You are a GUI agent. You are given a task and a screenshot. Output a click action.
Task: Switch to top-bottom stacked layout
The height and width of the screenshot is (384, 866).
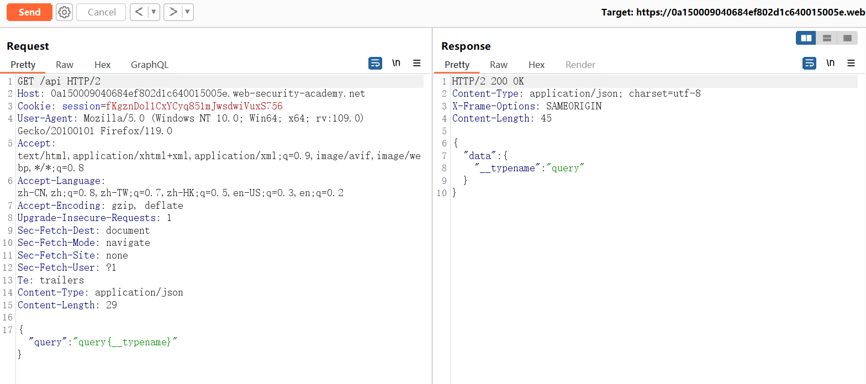click(827, 38)
